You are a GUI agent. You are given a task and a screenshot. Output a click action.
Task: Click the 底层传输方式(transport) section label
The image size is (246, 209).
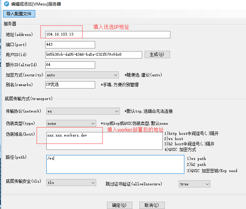[29, 99]
